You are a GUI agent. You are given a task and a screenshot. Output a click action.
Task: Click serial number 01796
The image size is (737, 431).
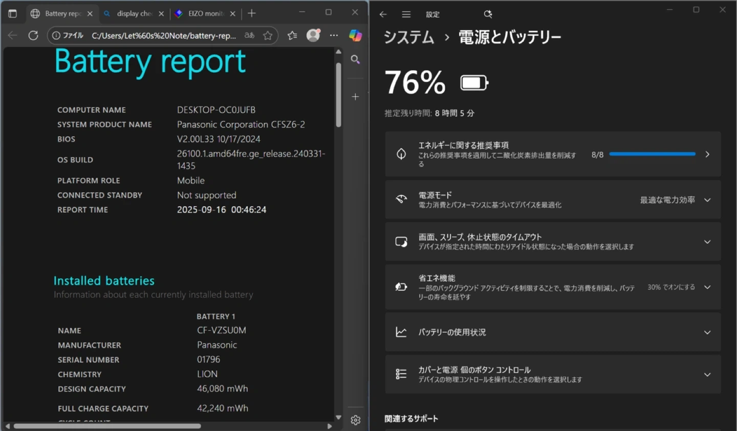(x=209, y=359)
